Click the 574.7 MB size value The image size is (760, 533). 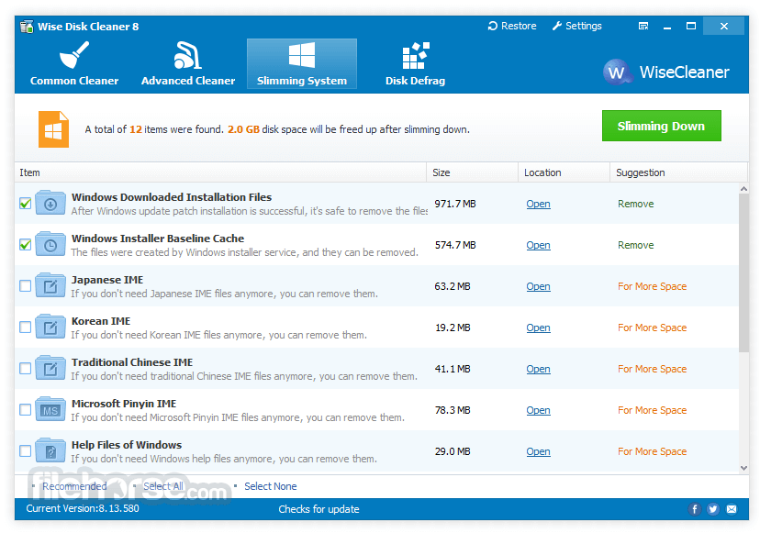(x=455, y=245)
